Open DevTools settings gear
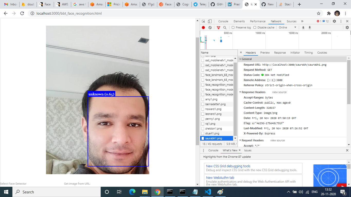 (334, 21)
